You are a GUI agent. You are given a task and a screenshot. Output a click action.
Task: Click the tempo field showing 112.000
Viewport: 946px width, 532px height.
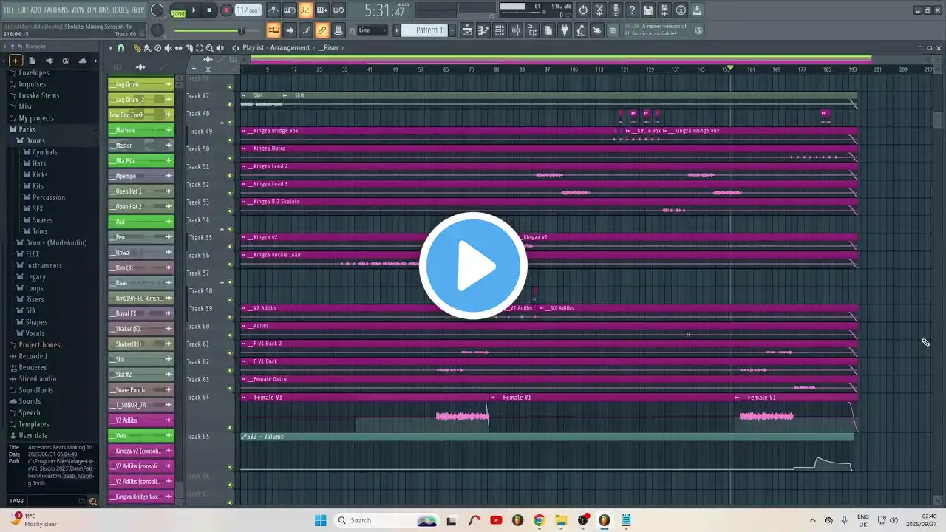(x=248, y=10)
